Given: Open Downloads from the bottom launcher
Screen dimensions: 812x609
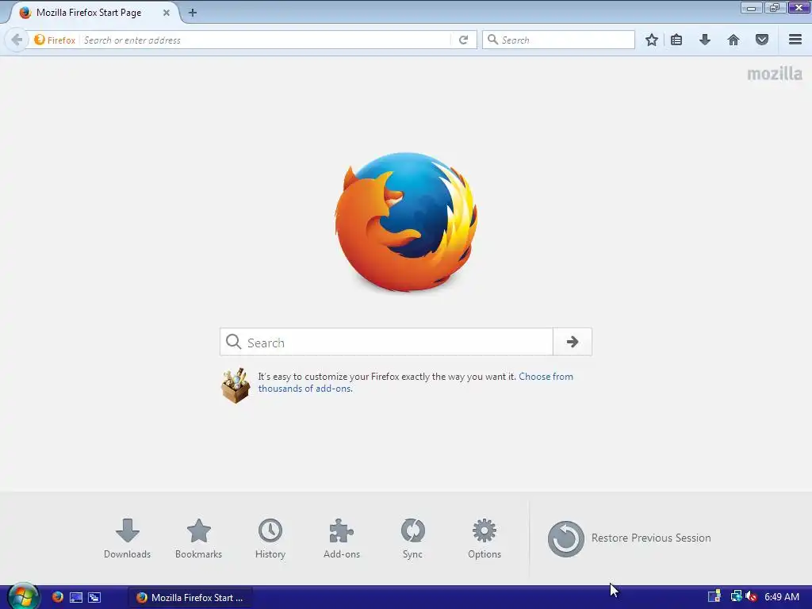Looking at the screenshot, I should click(128, 538).
